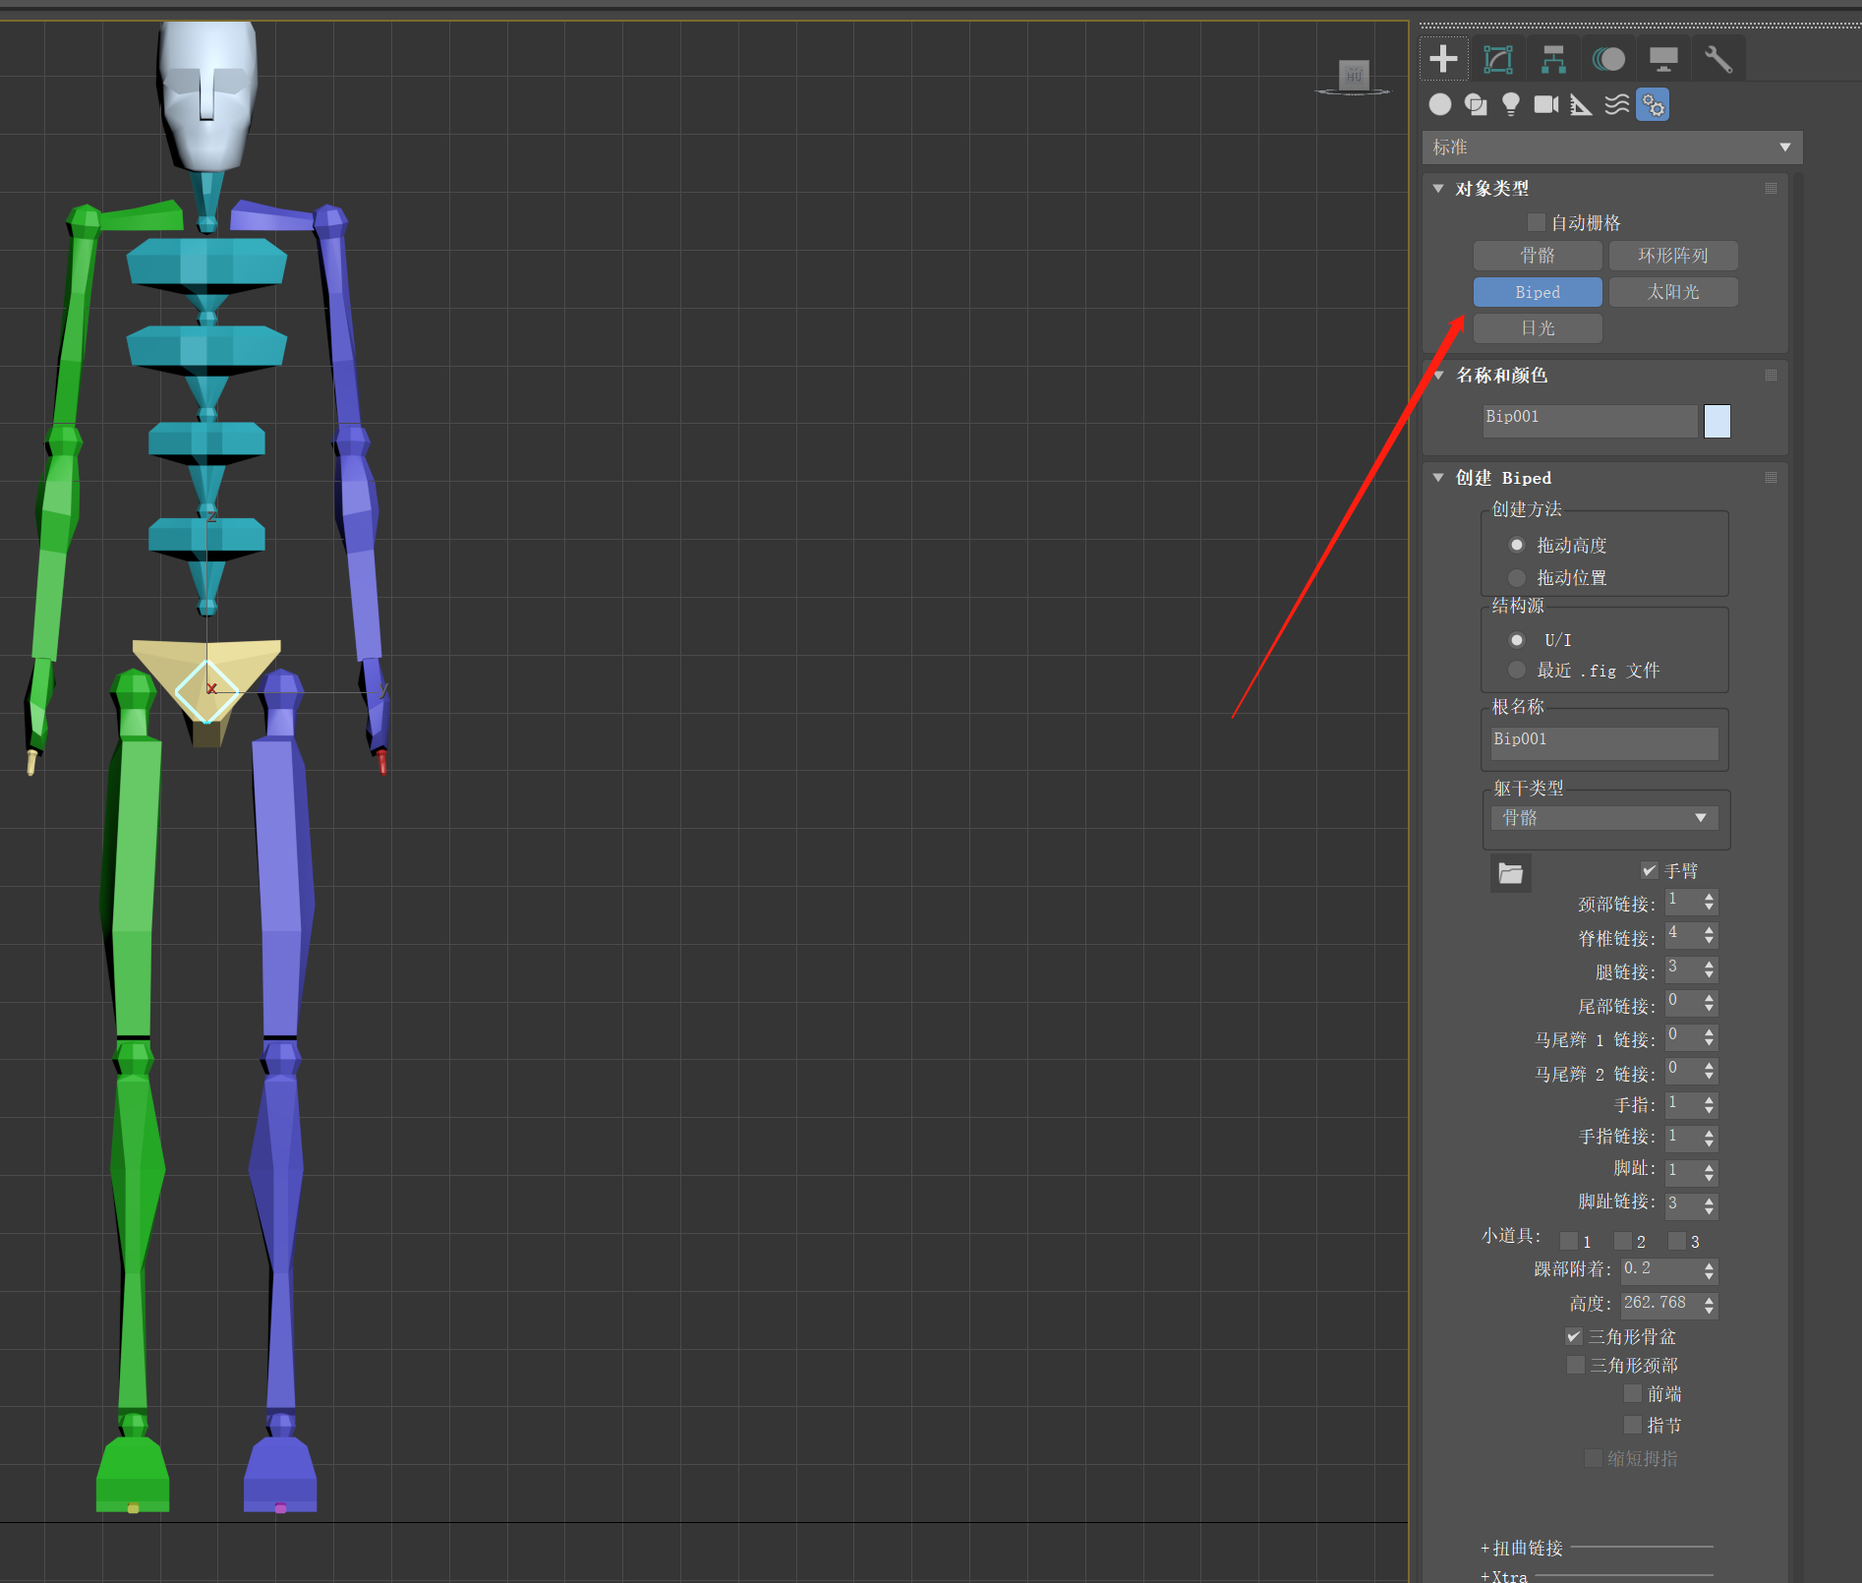This screenshot has width=1862, height=1583.
Task: Click the 环形阵列 button
Action: (1673, 256)
